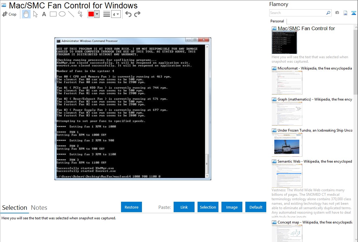The height and width of the screenshot is (242, 358).
Task: Click the snapshot list scrollbar down arrow
Action: click(x=356, y=240)
